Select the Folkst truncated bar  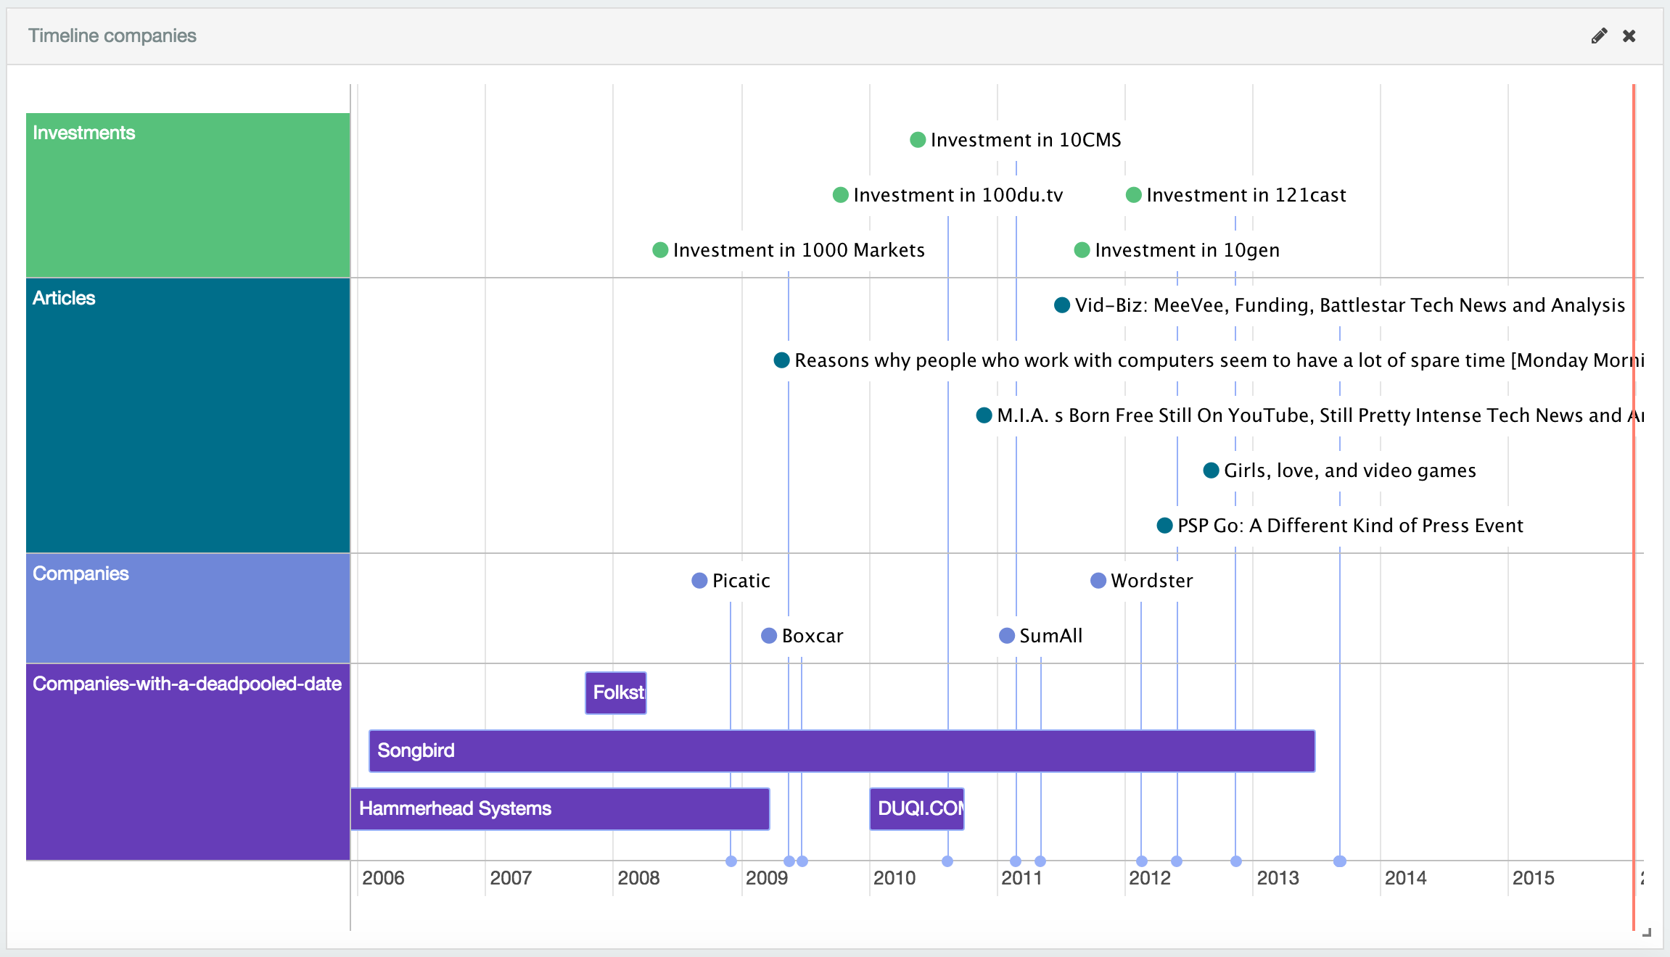click(615, 693)
